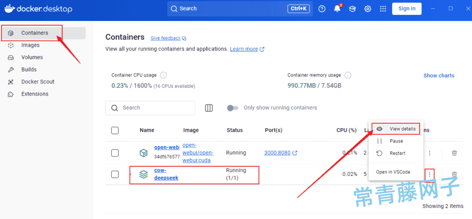Viewport: 472px width, 219px height.
Task: Click the Container CPU usage info icon
Action: pos(163,75)
